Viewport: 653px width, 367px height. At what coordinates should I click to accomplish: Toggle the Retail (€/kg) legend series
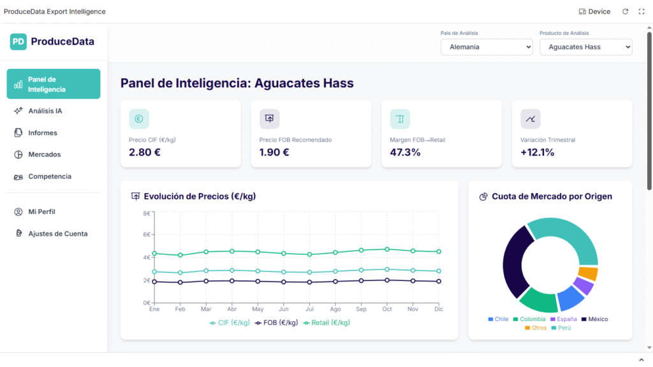[326, 322]
